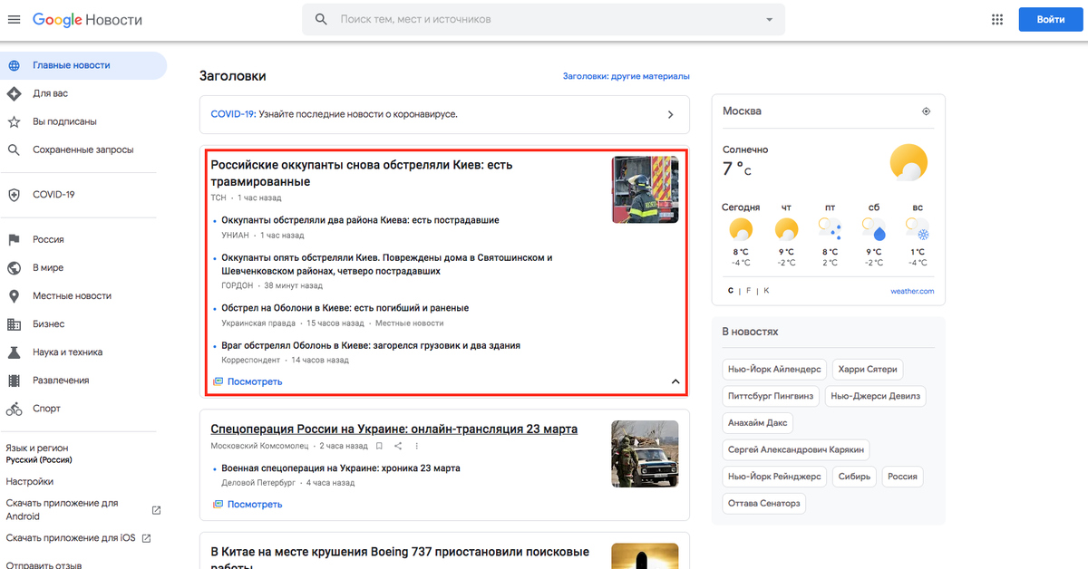Switch temperature unit to Kelvin

pyautogui.click(x=766, y=291)
